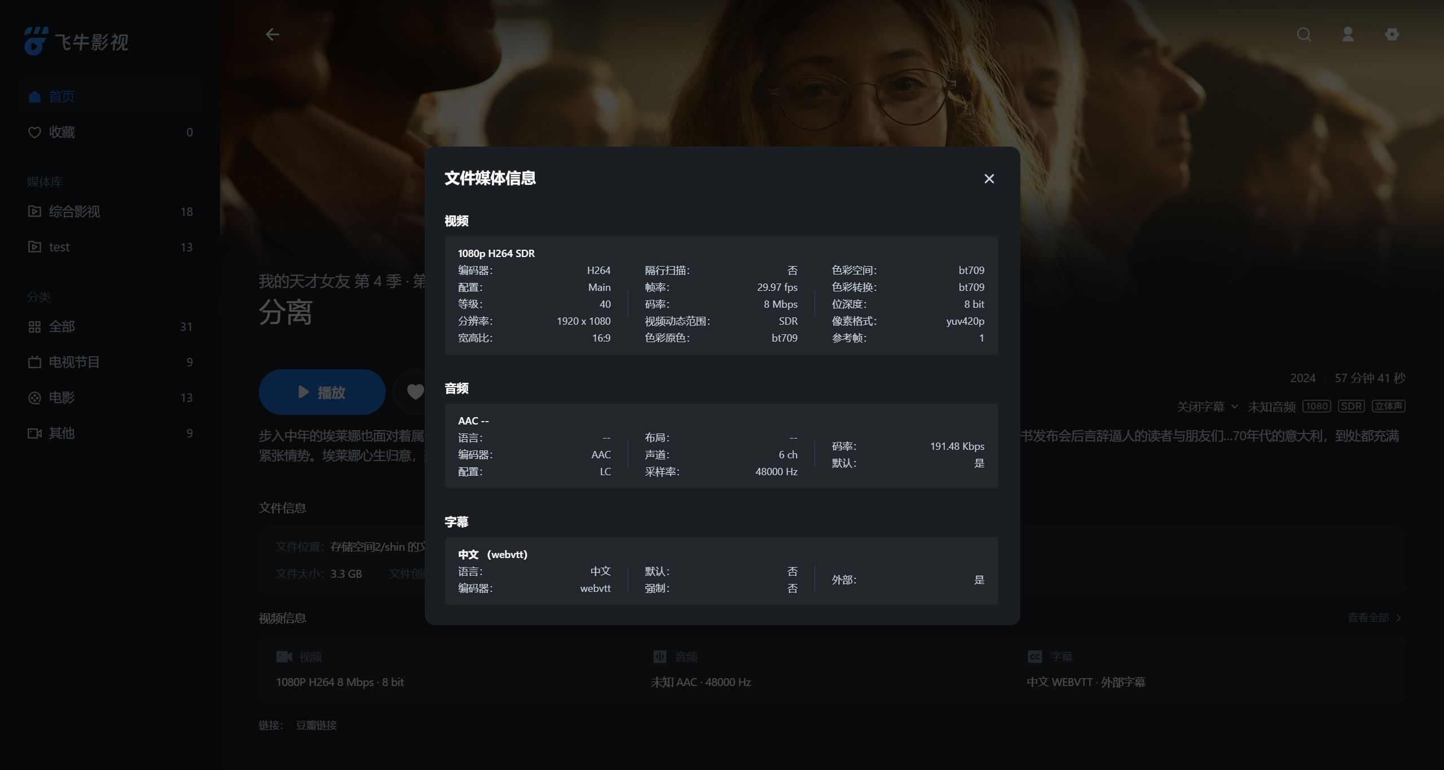
Task: Click the 57 分钟 41 秒 duration
Action: tap(1370, 378)
